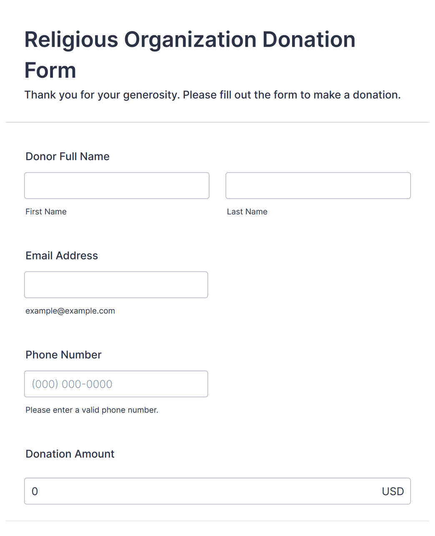
Task: Click the example@example.com hint text
Action: 70,311
